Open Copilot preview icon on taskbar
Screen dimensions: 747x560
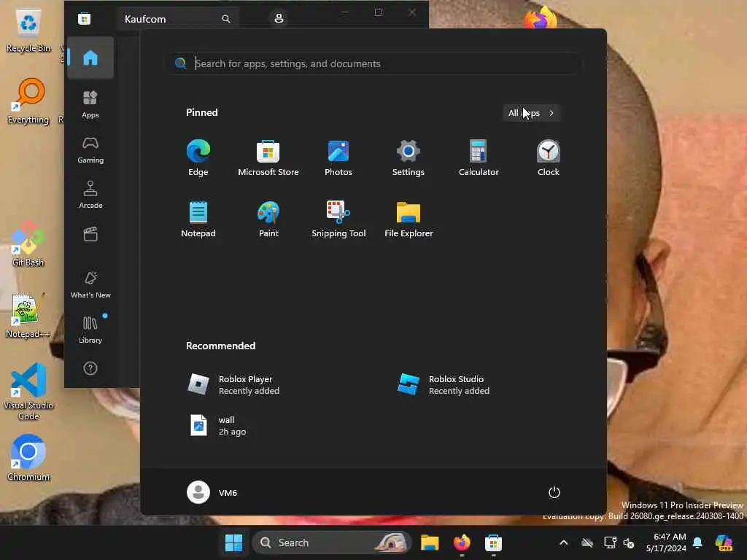pyautogui.click(x=724, y=542)
